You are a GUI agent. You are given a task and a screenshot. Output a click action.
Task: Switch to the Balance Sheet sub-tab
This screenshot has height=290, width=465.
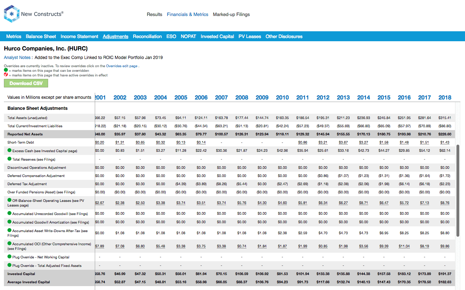pyautogui.click(x=41, y=37)
